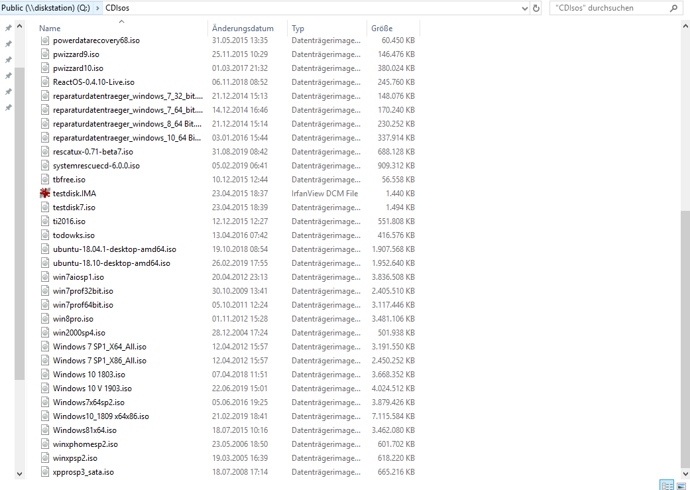Click the icon of ti2016.iso
Viewport: 690px width, 490px height.
point(45,221)
